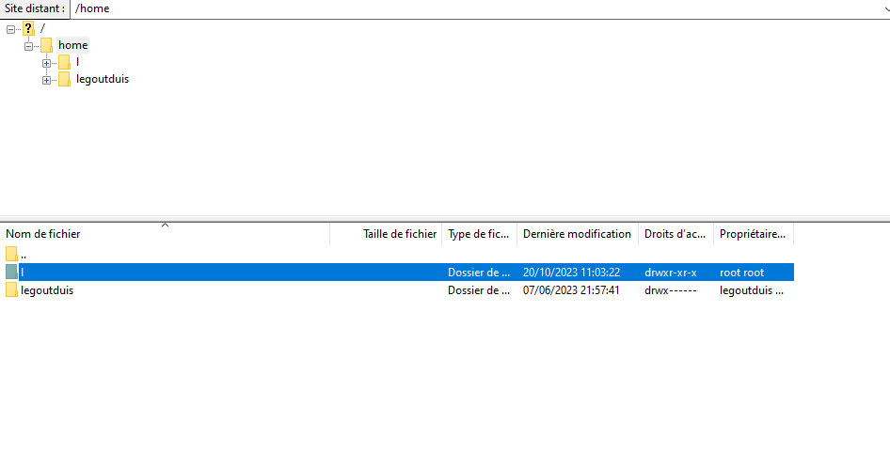Collapse the home folder tree node

pyautogui.click(x=28, y=46)
